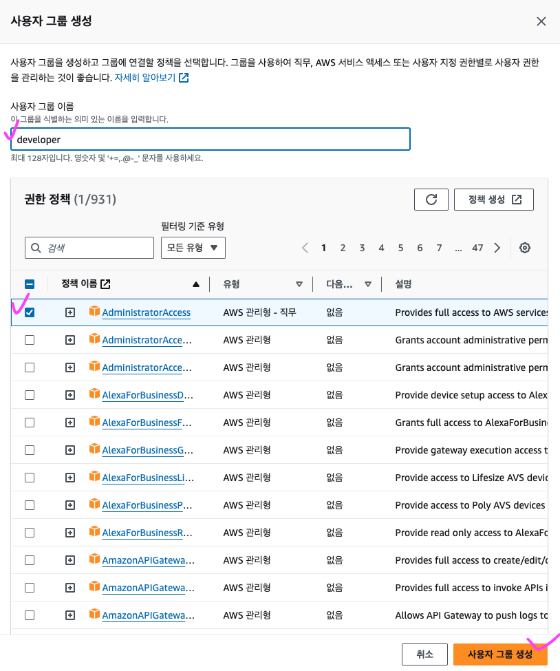Viewport: 560px width, 671px height.
Task: Check the last AmazonAPIGatewa... row checkbox
Action: 30,615
